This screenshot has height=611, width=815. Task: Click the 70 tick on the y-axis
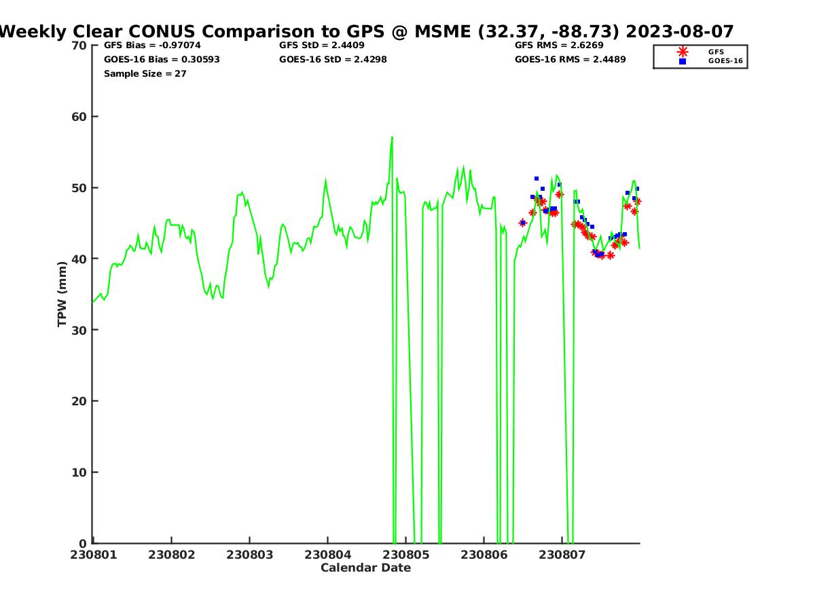(79, 45)
